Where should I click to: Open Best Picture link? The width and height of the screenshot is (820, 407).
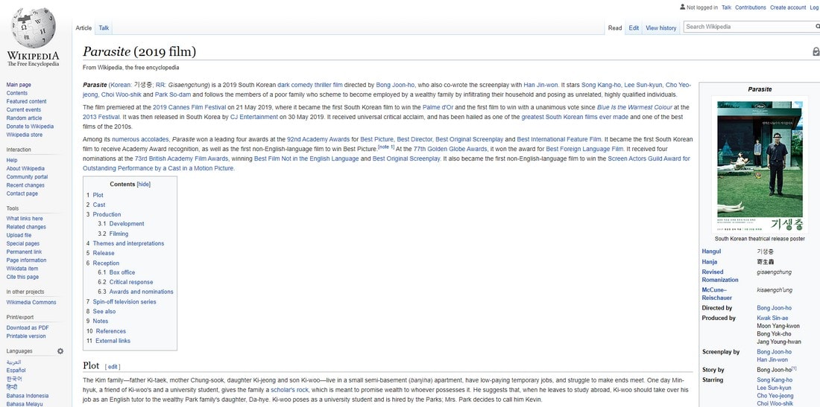[x=379, y=140]
